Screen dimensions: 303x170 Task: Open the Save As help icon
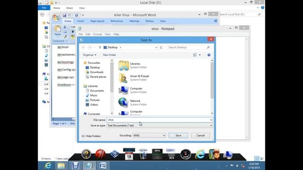[209, 55]
